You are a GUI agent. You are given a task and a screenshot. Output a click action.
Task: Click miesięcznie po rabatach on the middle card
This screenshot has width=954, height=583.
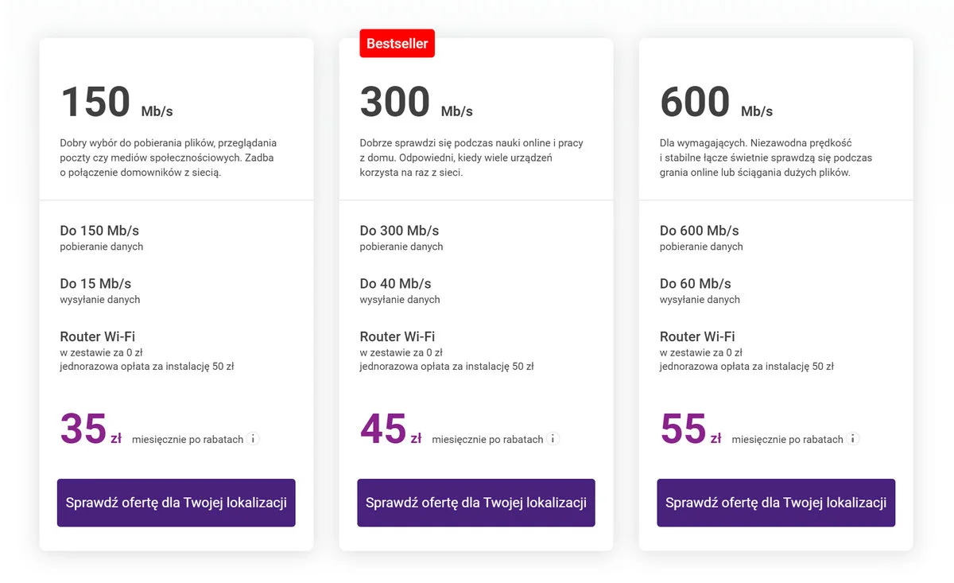click(487, 438)
